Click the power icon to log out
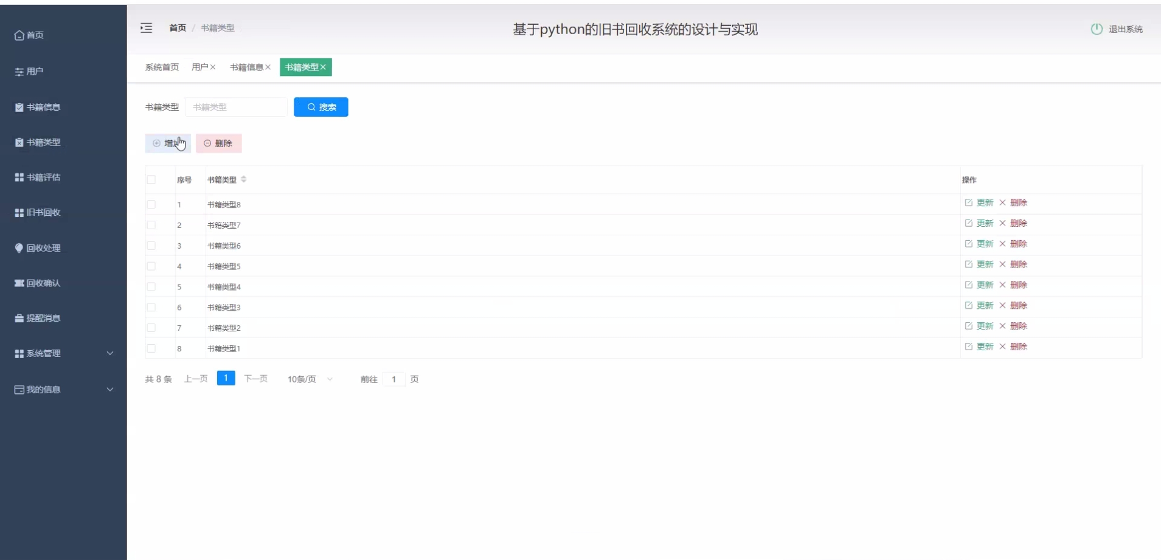Viewport: 1161px width, 560px height. point(1096,29)
